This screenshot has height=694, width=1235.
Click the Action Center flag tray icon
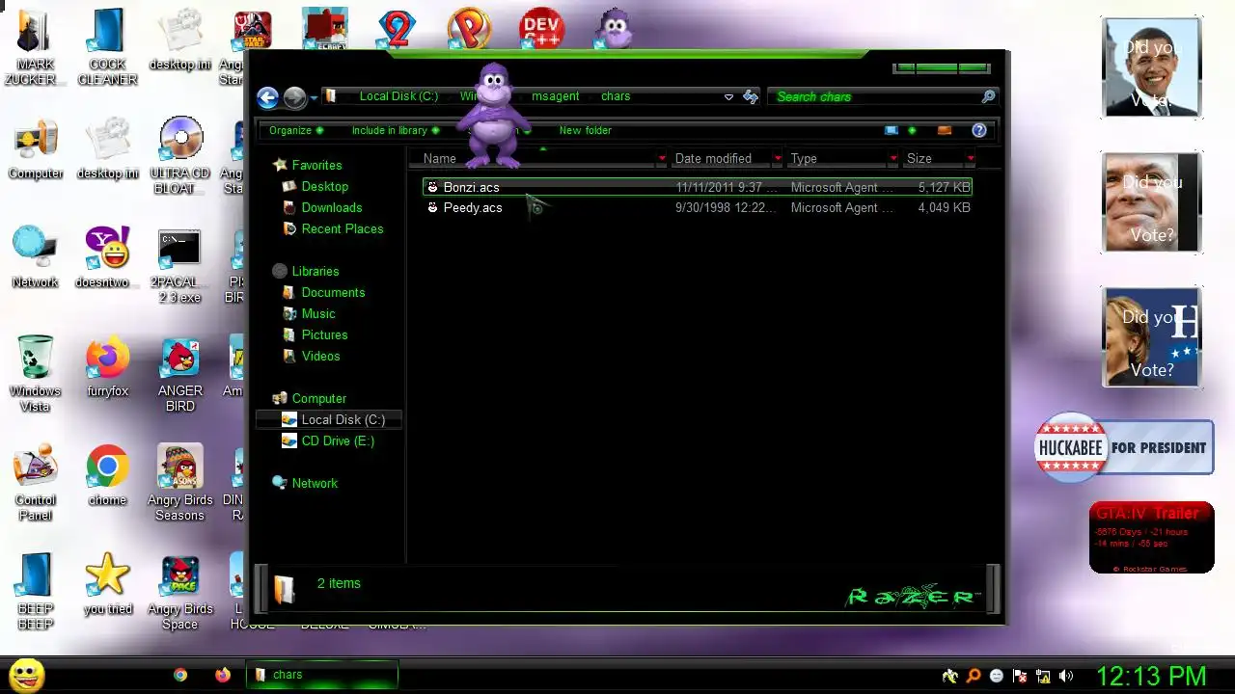click(x=1020, y=676)
